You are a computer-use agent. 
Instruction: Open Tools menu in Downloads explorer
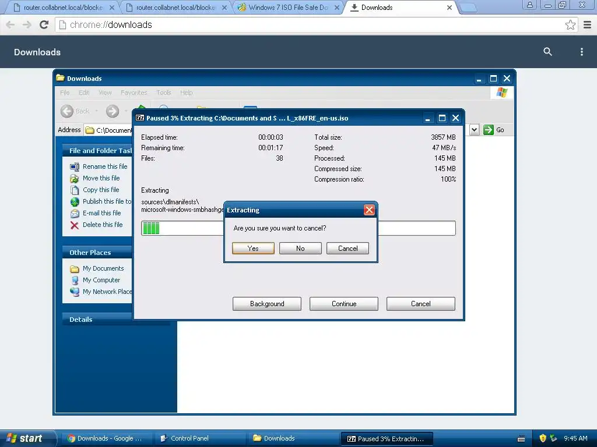(x=164, y=93)
